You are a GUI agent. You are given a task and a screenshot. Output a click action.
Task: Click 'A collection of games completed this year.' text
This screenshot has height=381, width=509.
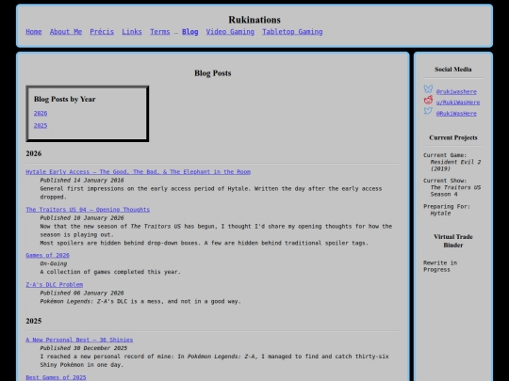tap(110, 272)
